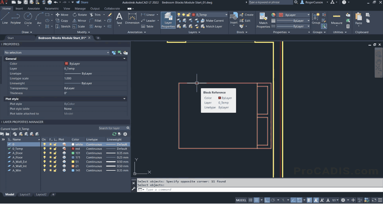
Task: Click the Stretch tool
Action: 63,26
